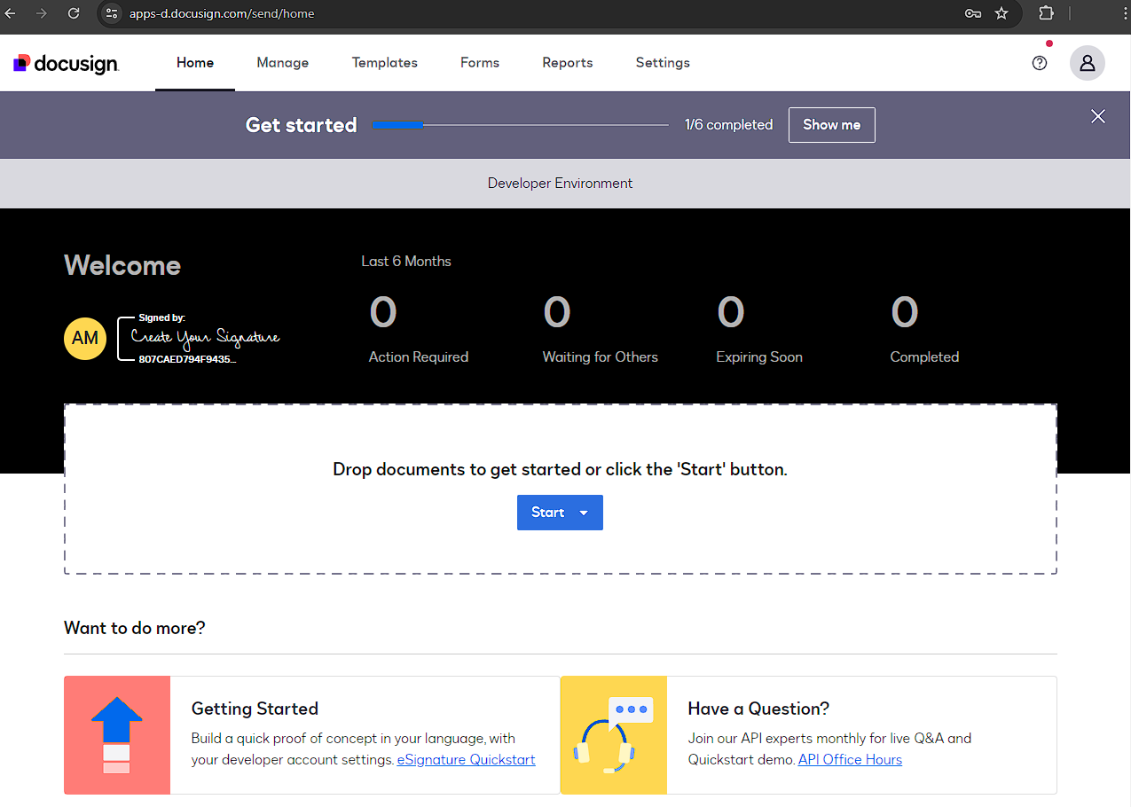Open the Settings tab

pos(663,63)
